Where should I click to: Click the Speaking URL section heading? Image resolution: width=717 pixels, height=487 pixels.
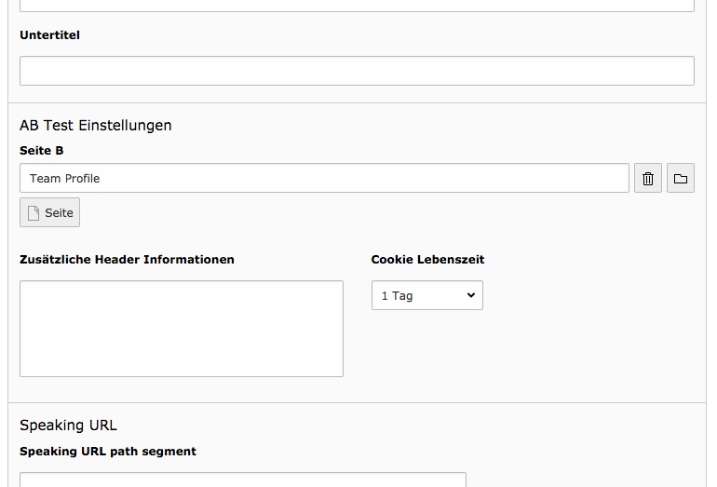pos(68,426)
